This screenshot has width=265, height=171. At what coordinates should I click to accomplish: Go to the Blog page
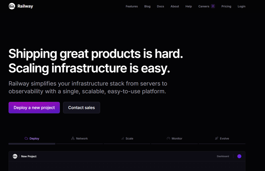(x=147, y=6)
